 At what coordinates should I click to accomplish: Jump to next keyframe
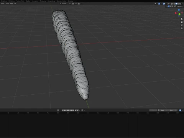[71, 110]
